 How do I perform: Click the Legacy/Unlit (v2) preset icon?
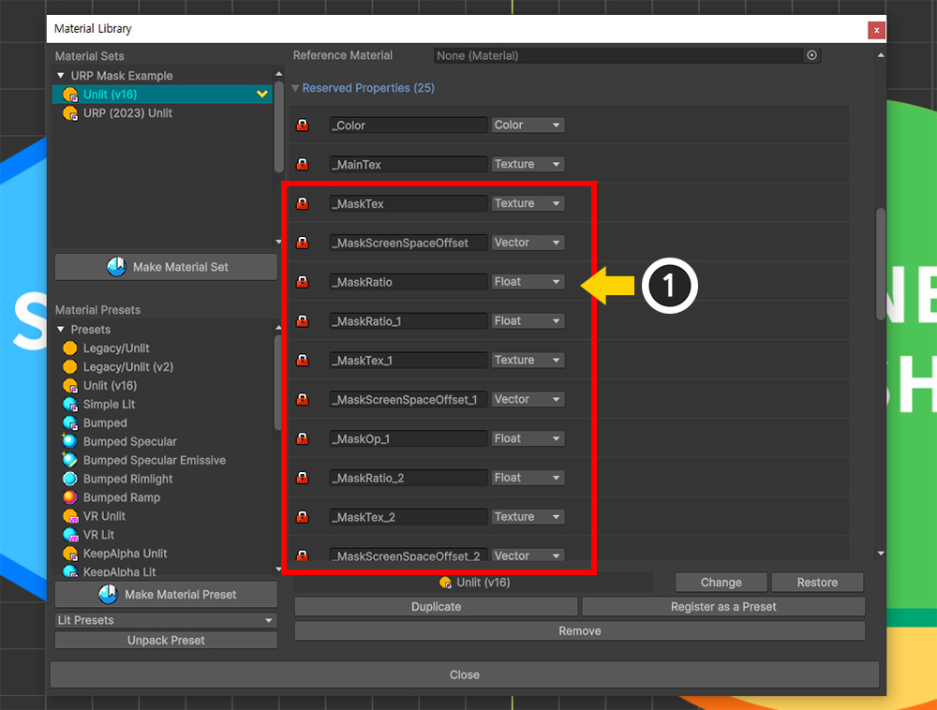coord(70,366)
